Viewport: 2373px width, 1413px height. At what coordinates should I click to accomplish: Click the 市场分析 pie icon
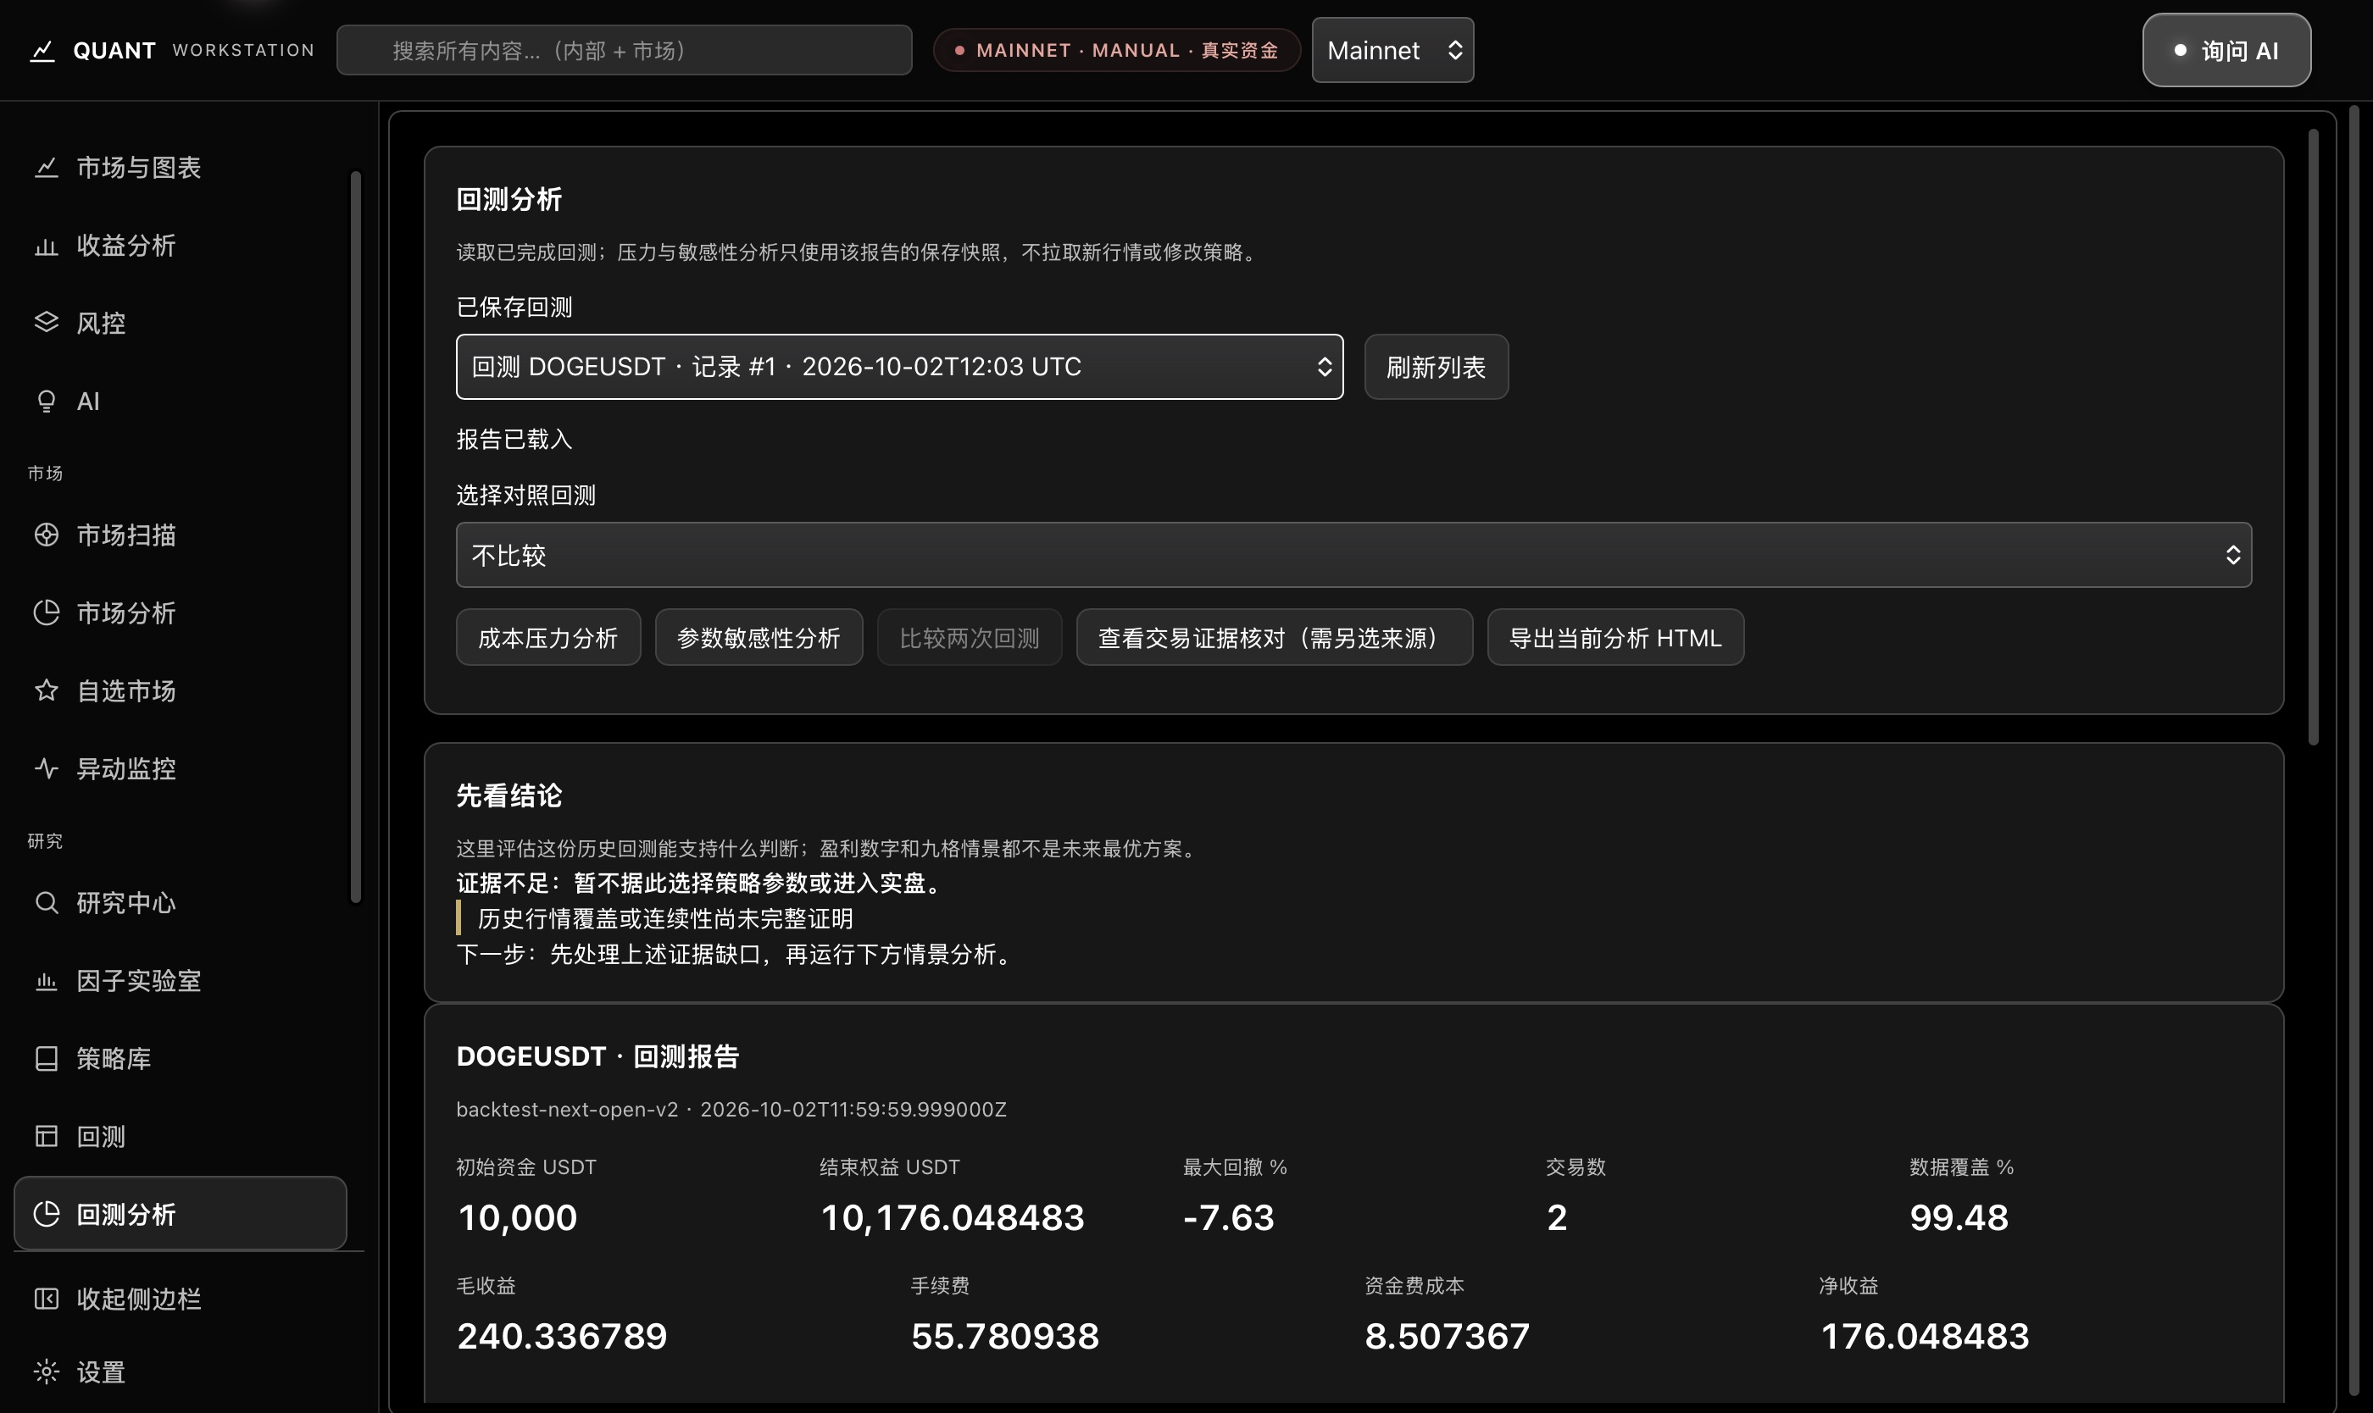pos(46,612)
